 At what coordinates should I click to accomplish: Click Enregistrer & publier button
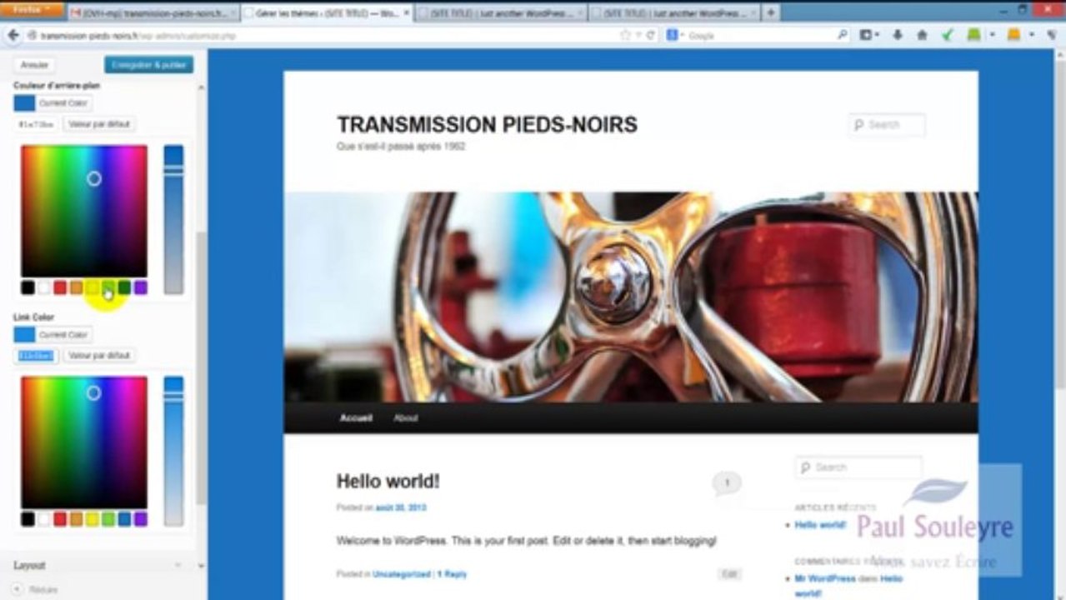pyautogui.click(x=149, y=65)
